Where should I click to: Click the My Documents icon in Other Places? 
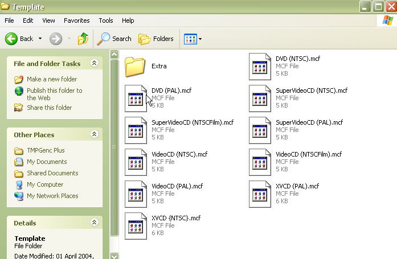[19, 162]
